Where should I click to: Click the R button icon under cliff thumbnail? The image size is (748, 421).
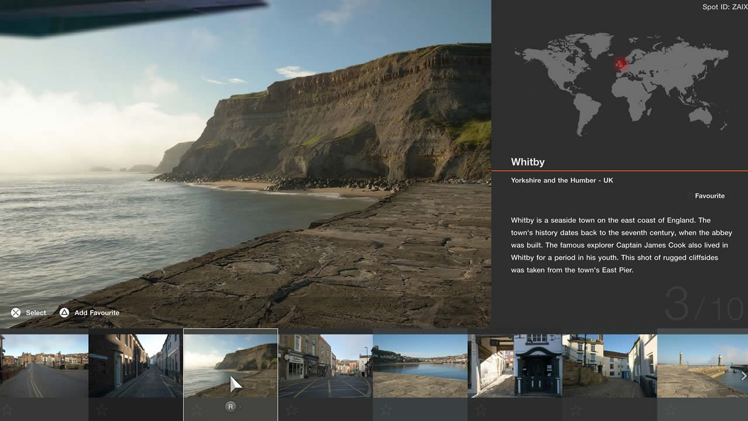[230, 406]
